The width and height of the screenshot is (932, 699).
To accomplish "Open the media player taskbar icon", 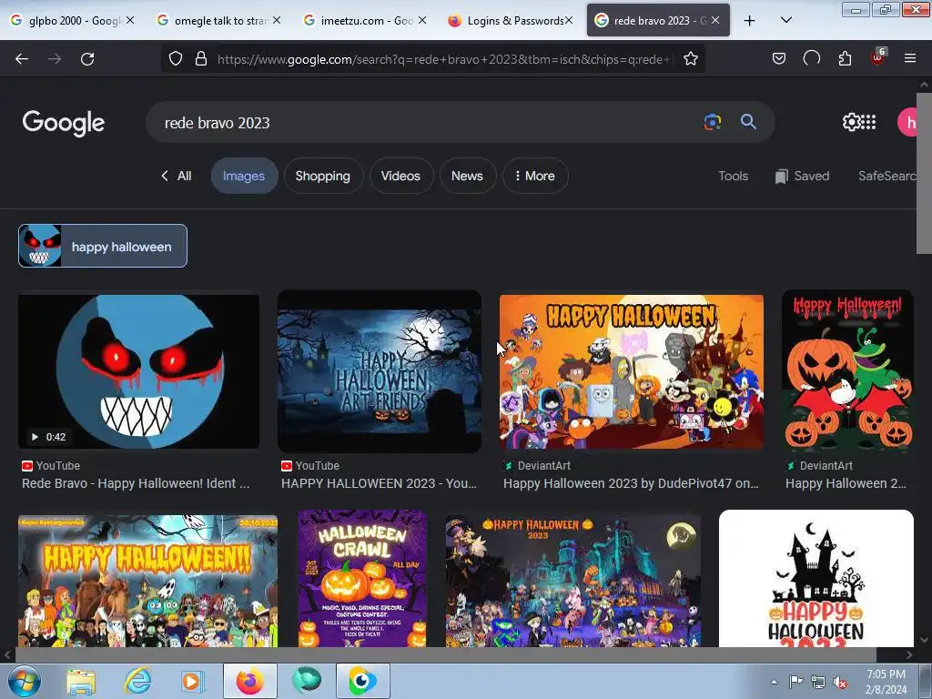I will coord(193,681).
